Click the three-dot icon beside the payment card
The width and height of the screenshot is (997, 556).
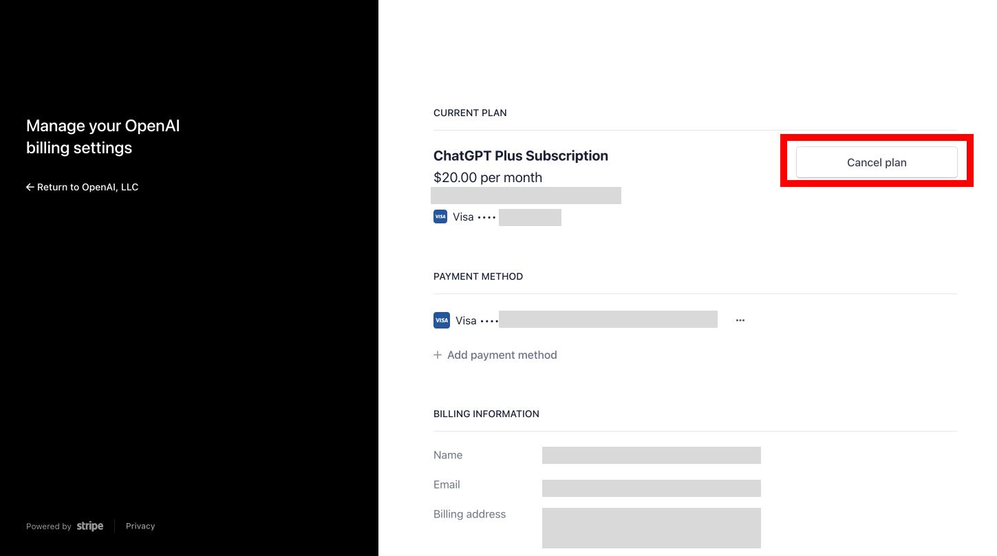point(740,319)
